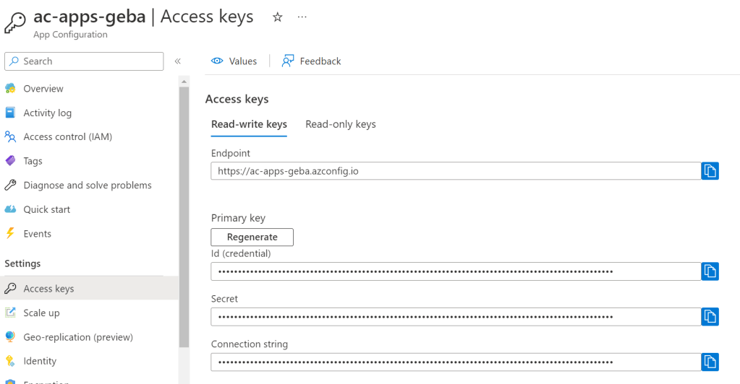This screenshot has height=384, width=740.
Task: Copy the Connection string value
Action: 710,362
